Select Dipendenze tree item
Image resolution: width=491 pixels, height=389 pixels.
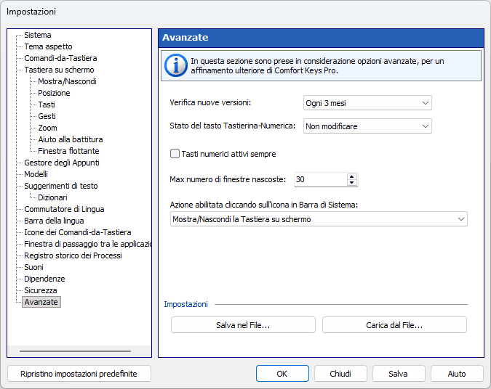pyautogui.click(x=44, y=279)
